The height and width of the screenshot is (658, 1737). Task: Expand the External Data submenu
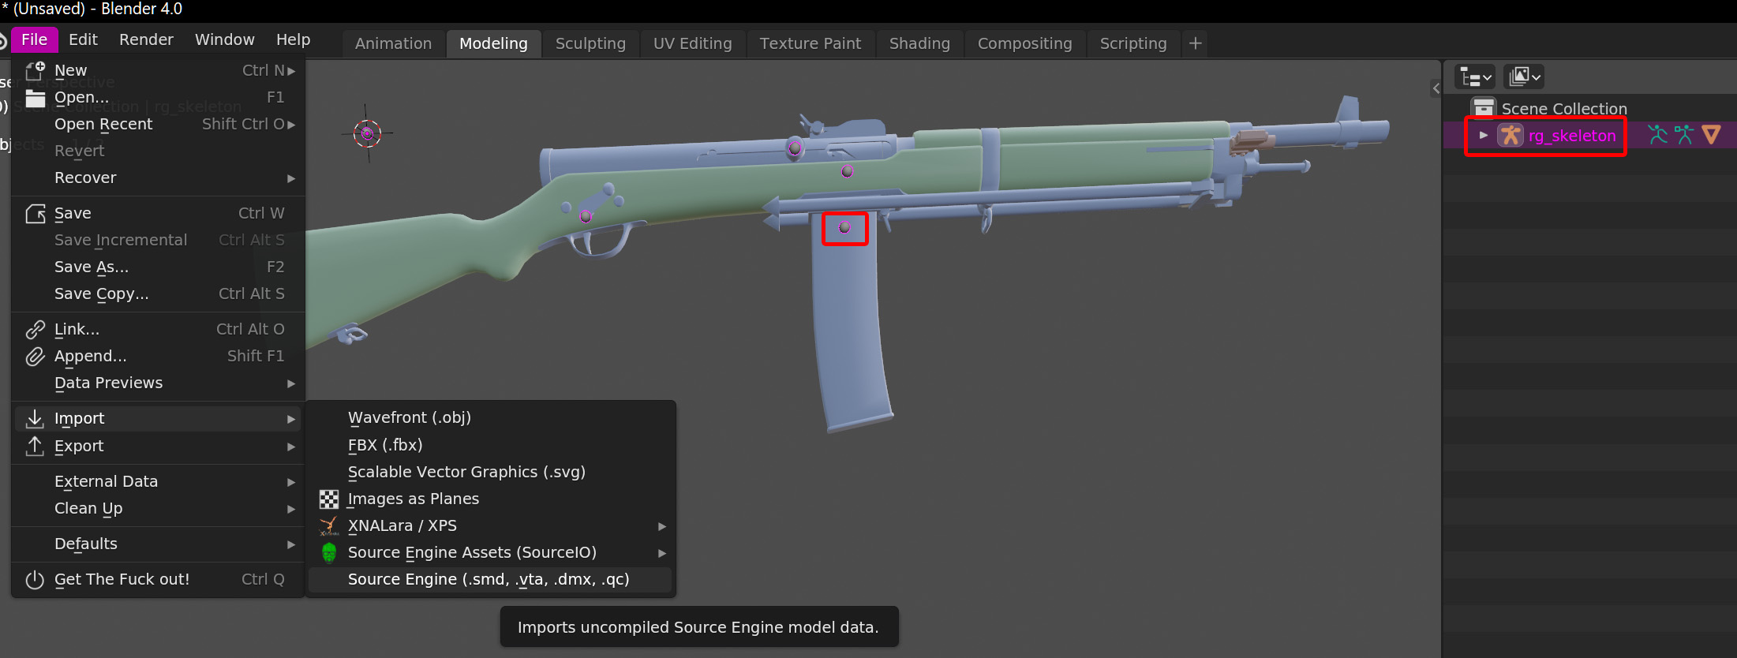158,482
